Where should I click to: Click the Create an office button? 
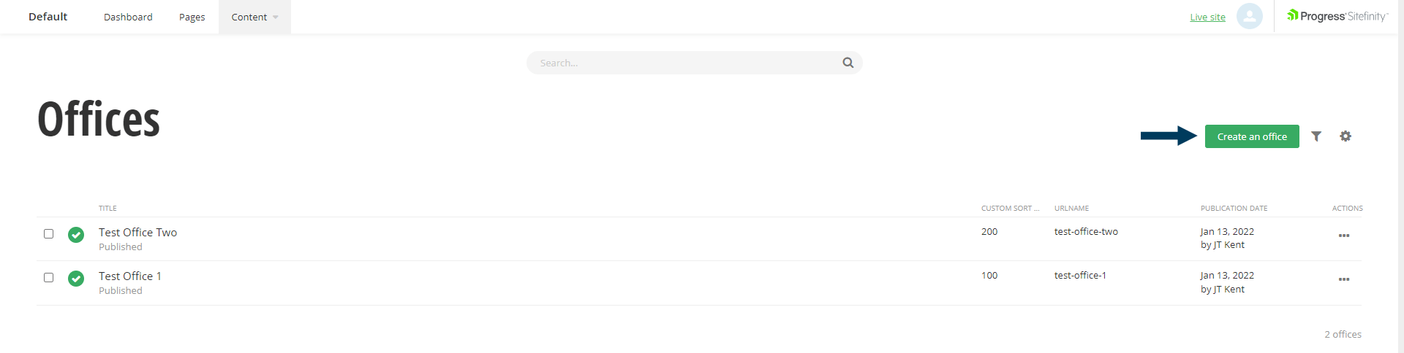click(1252, 136)
